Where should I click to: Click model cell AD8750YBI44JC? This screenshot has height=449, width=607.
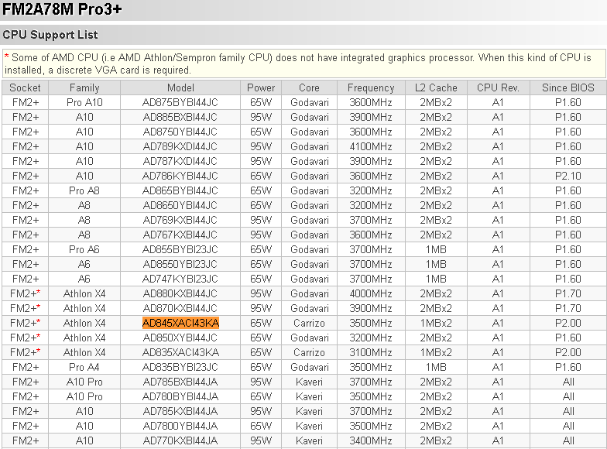coord(180,132)
